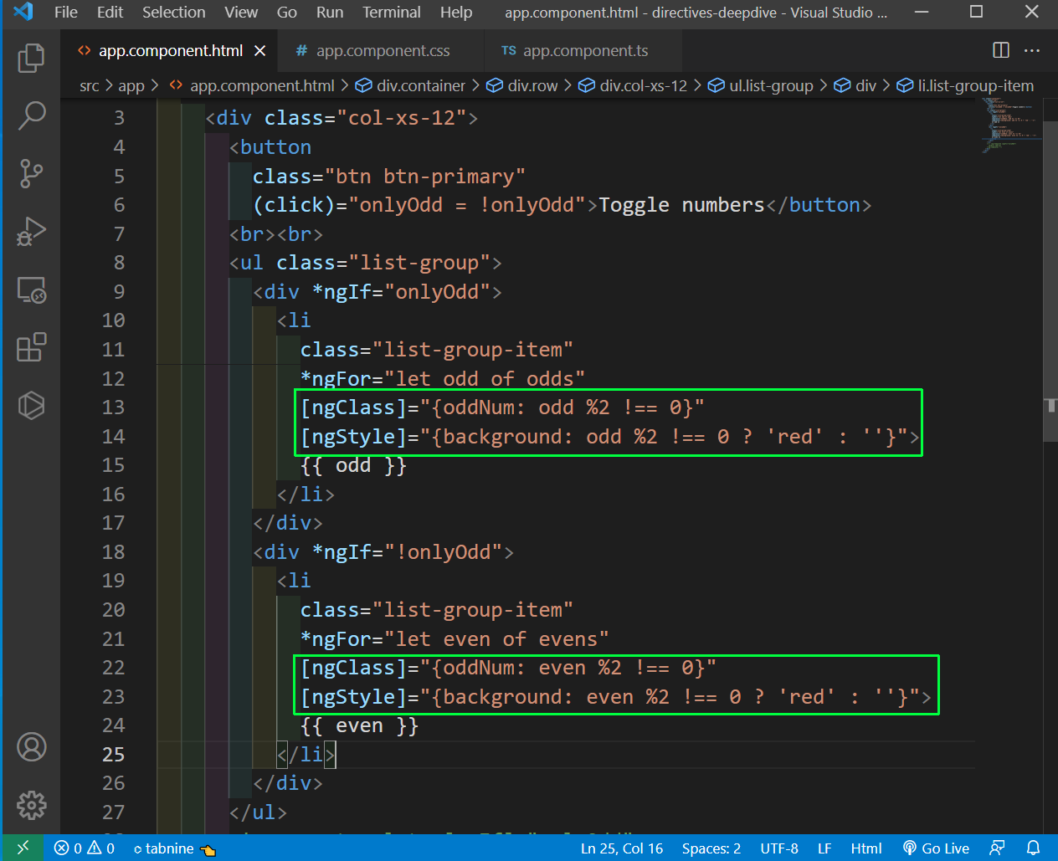
Task: Click line number 13 in gutter
Action: pos(113,407)
